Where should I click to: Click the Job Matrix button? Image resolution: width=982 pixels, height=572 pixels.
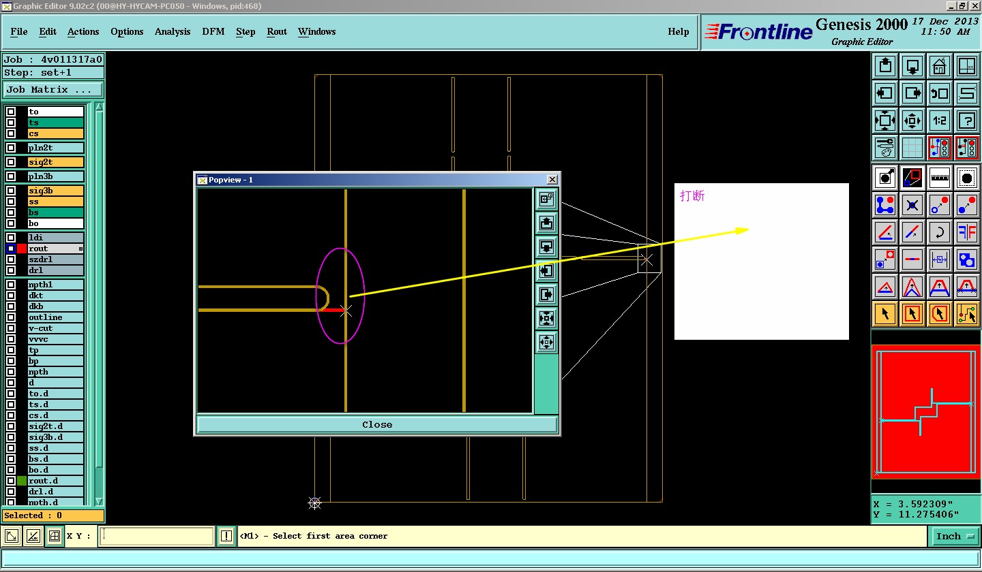53,90
